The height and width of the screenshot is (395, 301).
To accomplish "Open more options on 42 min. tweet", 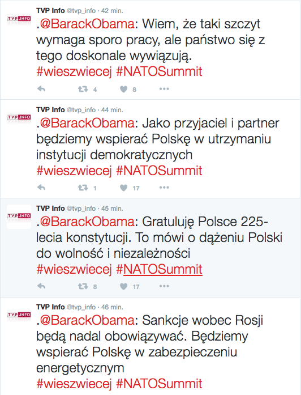I will click(164, 89).
